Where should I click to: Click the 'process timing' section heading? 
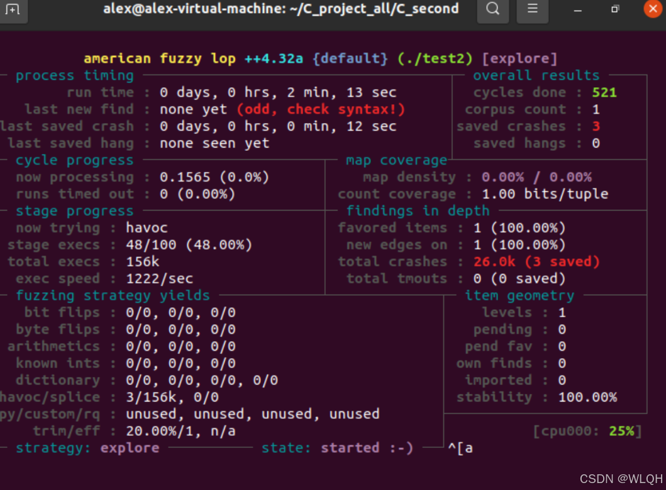(x=75, y=75)
